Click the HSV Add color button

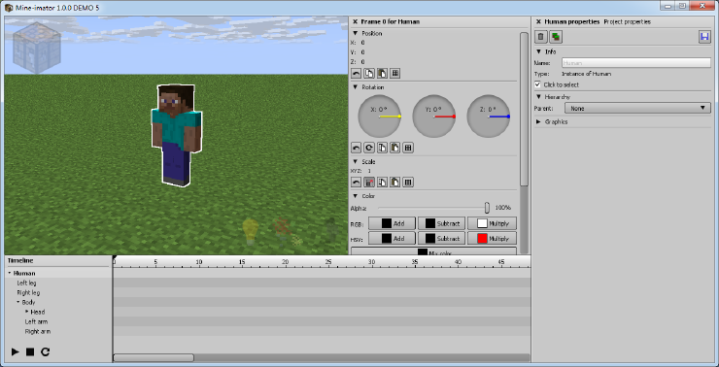click(393, 238)
